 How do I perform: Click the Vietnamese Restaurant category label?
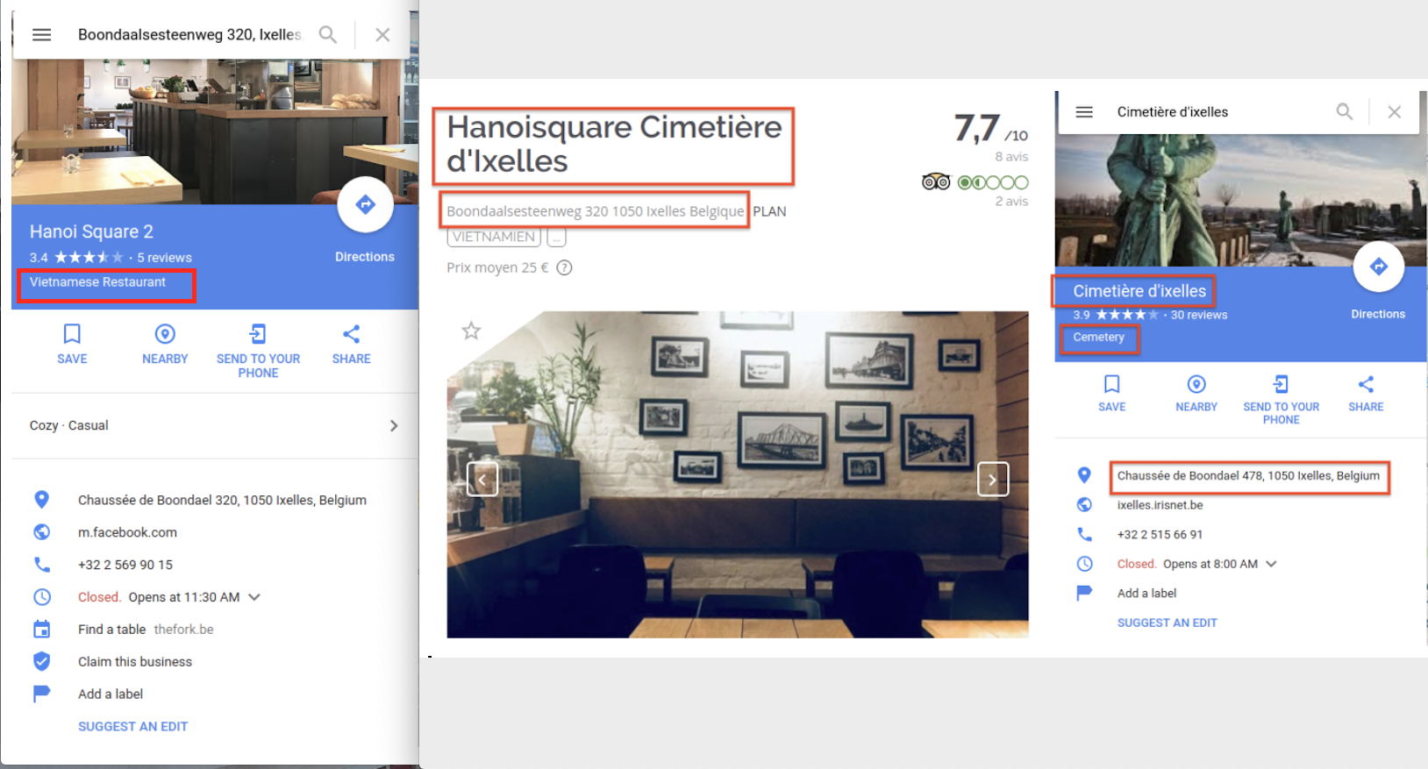(97, 282)
